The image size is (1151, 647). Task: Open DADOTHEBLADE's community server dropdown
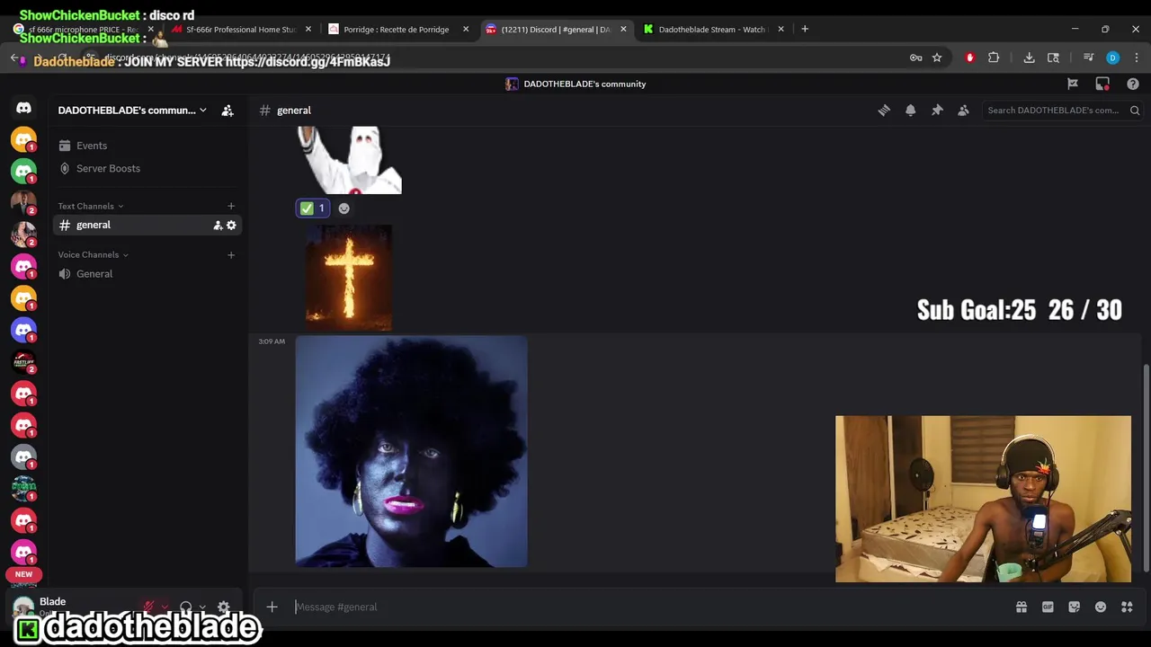click(x=133, y=111)
